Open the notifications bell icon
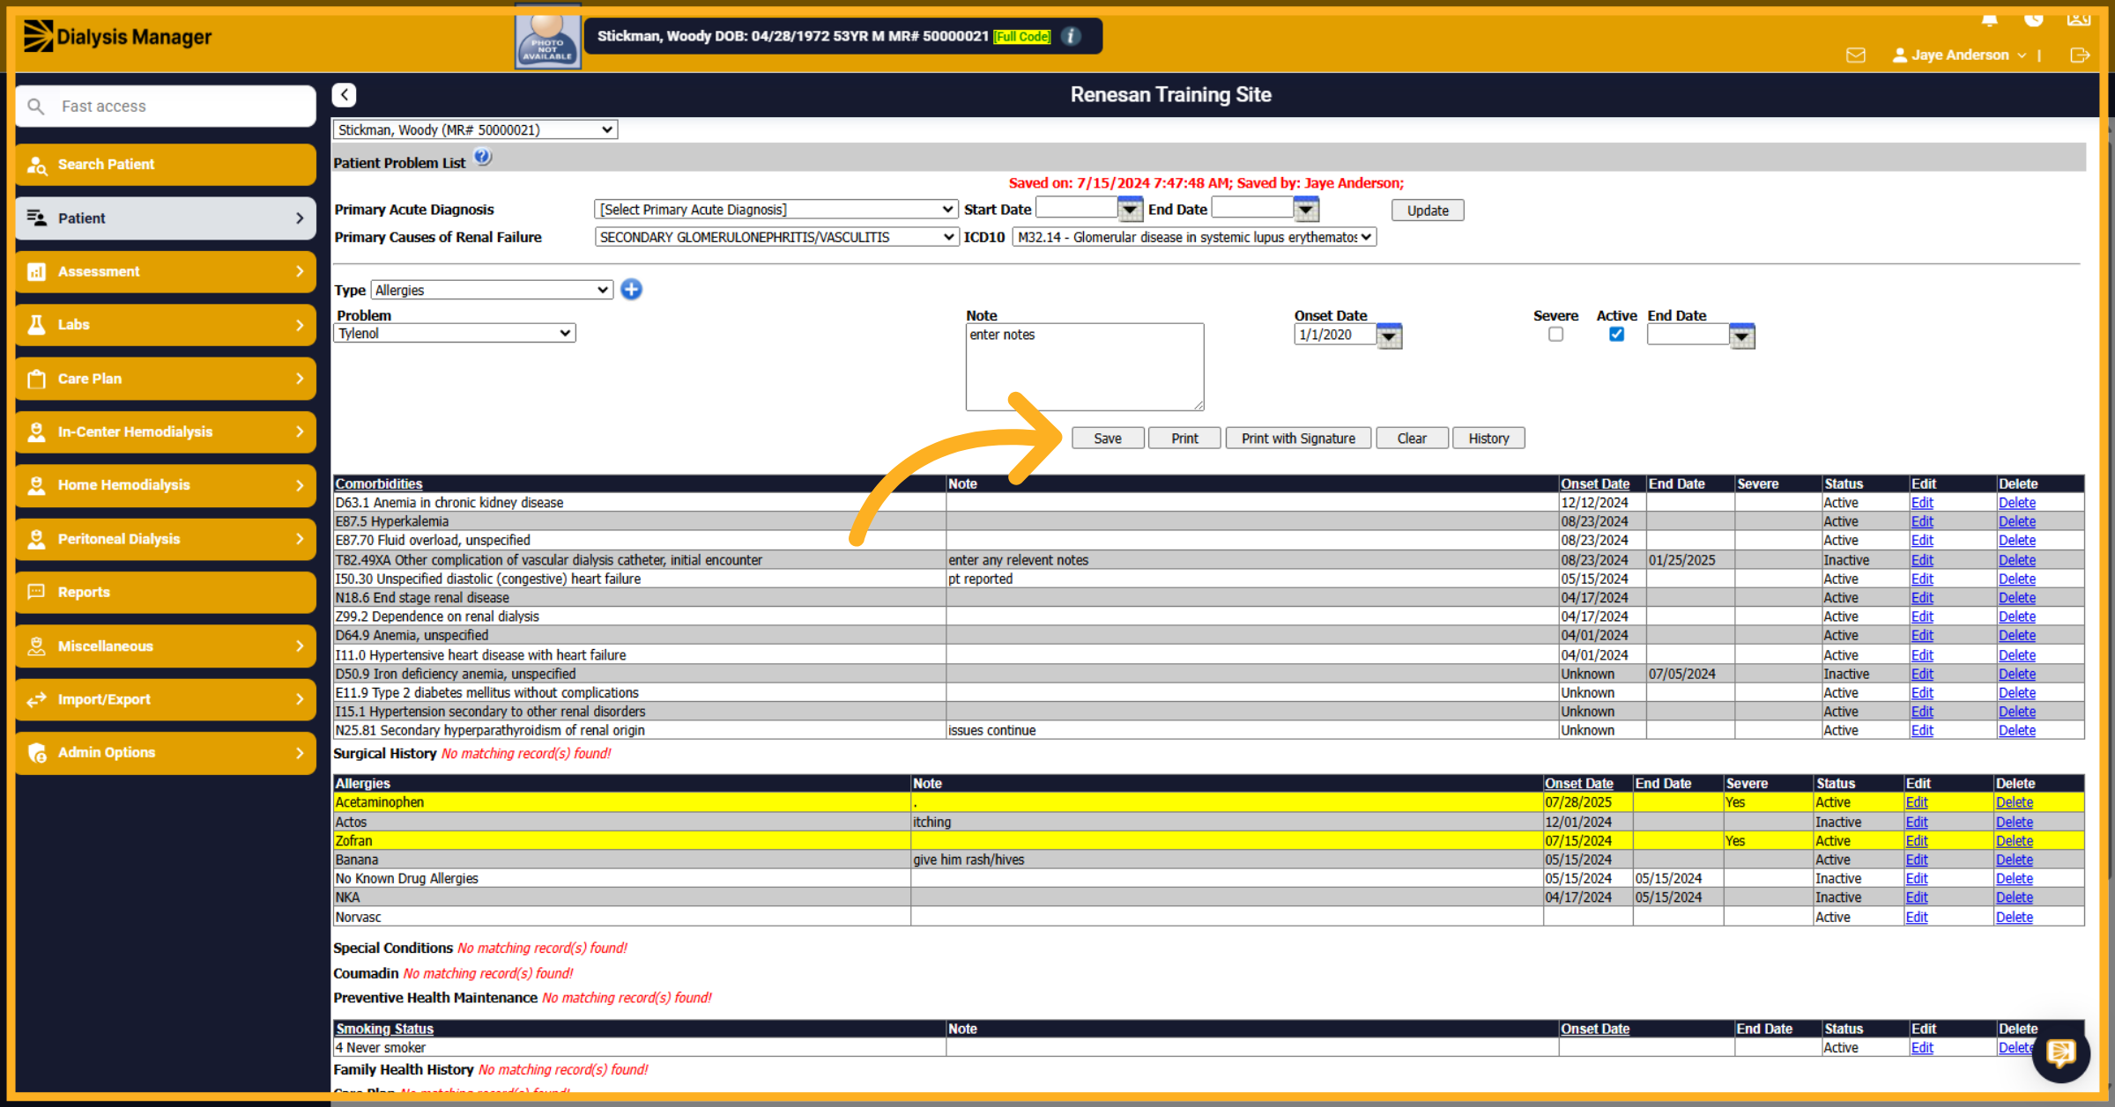 coord(1990,19)
